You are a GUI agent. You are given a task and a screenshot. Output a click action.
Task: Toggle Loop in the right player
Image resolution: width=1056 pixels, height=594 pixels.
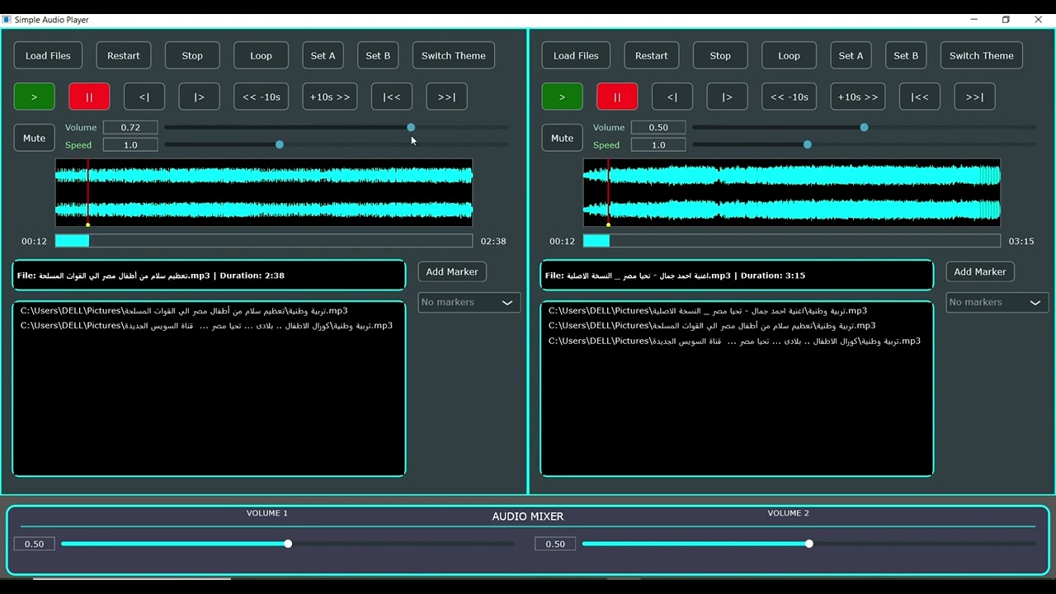[x=789, y=55]
